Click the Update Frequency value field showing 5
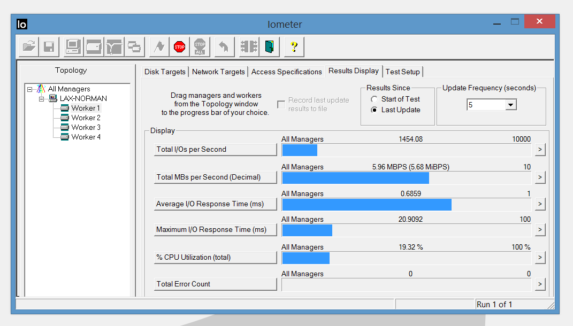This screenshot has width=573, height=326. point(486,105)
